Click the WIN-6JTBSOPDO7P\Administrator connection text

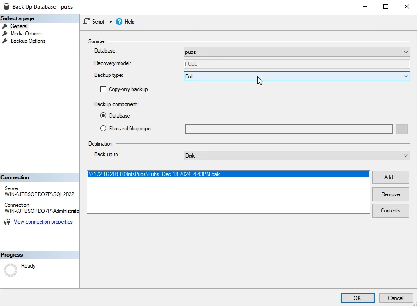pyautogui.click(x=42, y=211)
